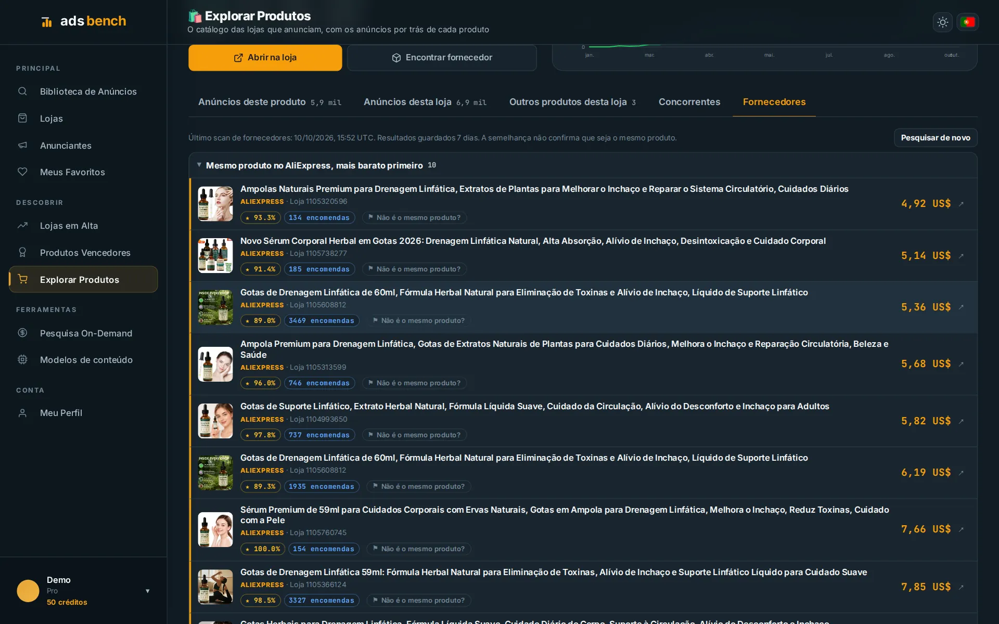
Task: Expand the Demo account dropdown arrow
Action: click(148, 591)
